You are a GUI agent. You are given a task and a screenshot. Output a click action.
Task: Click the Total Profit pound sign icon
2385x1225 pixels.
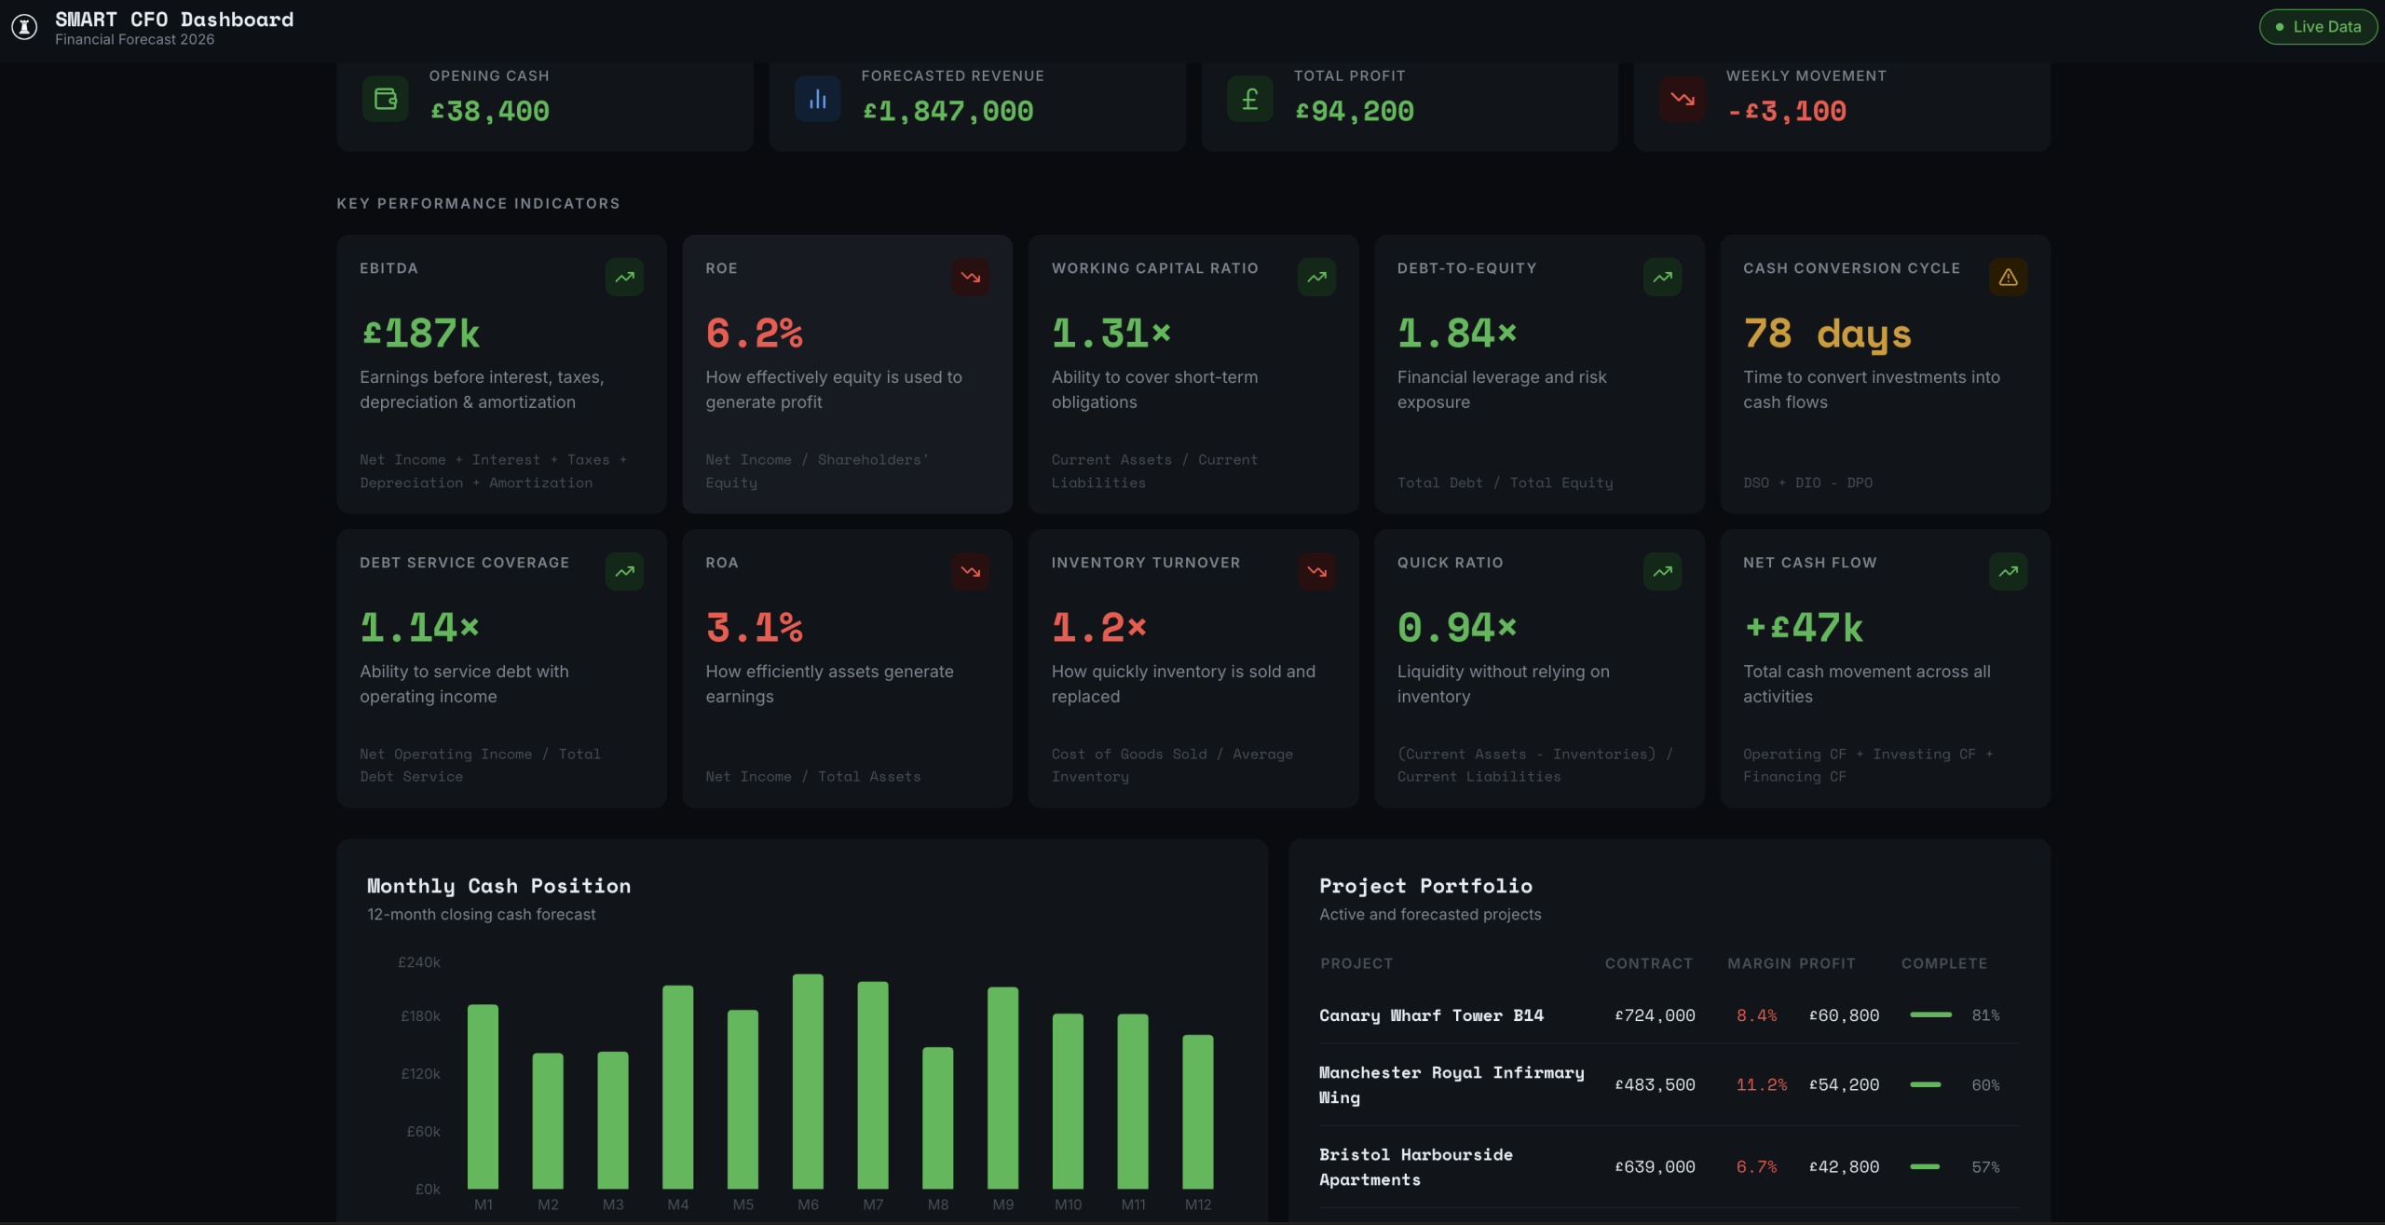1249,99
